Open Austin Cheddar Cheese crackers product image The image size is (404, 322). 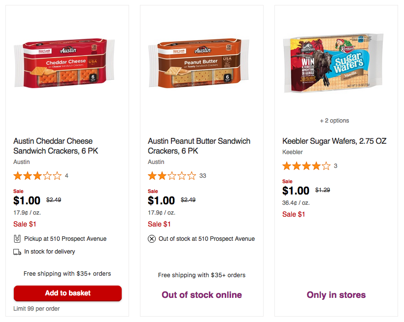point(64,64)
